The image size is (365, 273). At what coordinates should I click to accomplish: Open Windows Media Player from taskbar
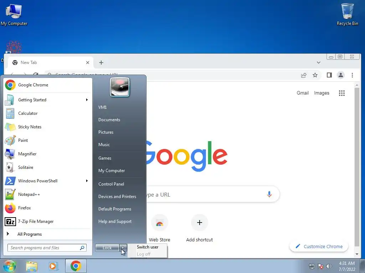53,266
